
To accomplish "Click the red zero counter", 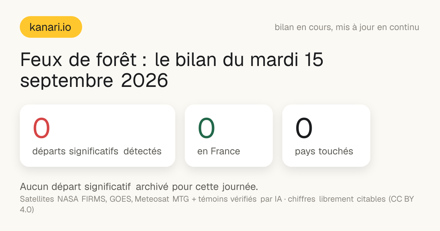I will point(41,128).
